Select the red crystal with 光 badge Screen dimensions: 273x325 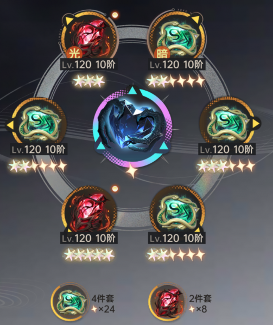tap(89, 36)
